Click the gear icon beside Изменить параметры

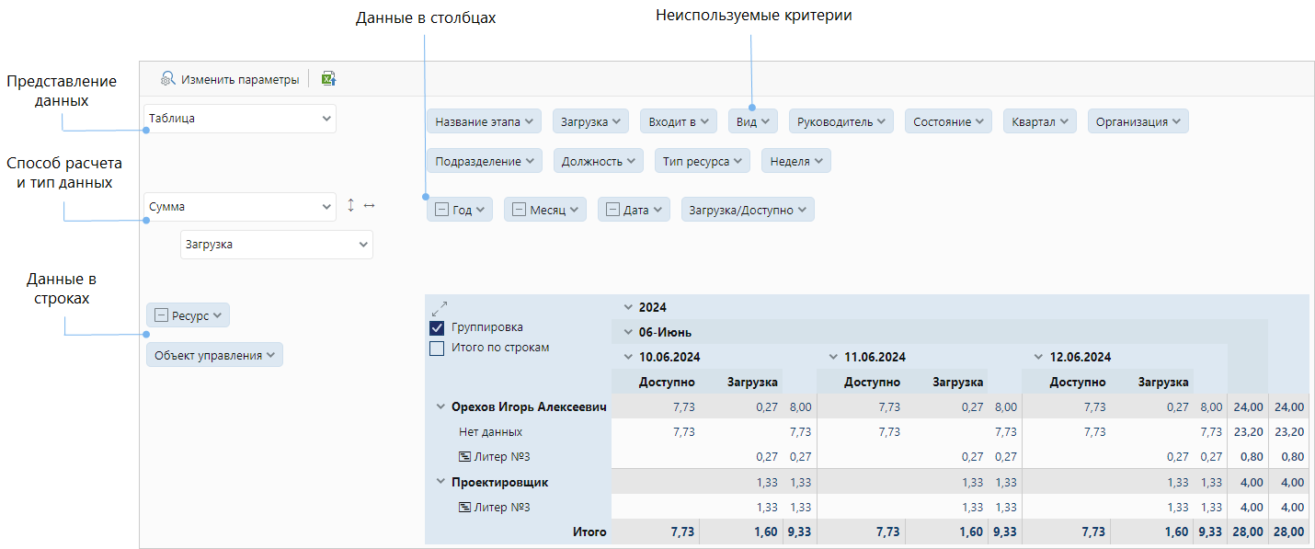[x=167, y=79]
